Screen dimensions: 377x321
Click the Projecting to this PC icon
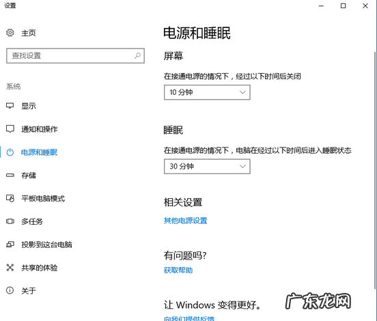point(10,245)
